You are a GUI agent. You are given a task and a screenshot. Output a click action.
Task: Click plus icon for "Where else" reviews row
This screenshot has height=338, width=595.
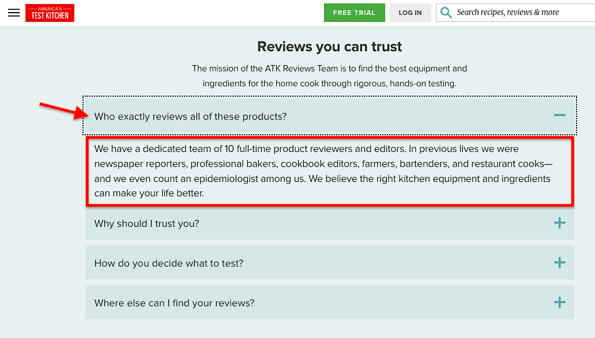click(x=559, y=302)
